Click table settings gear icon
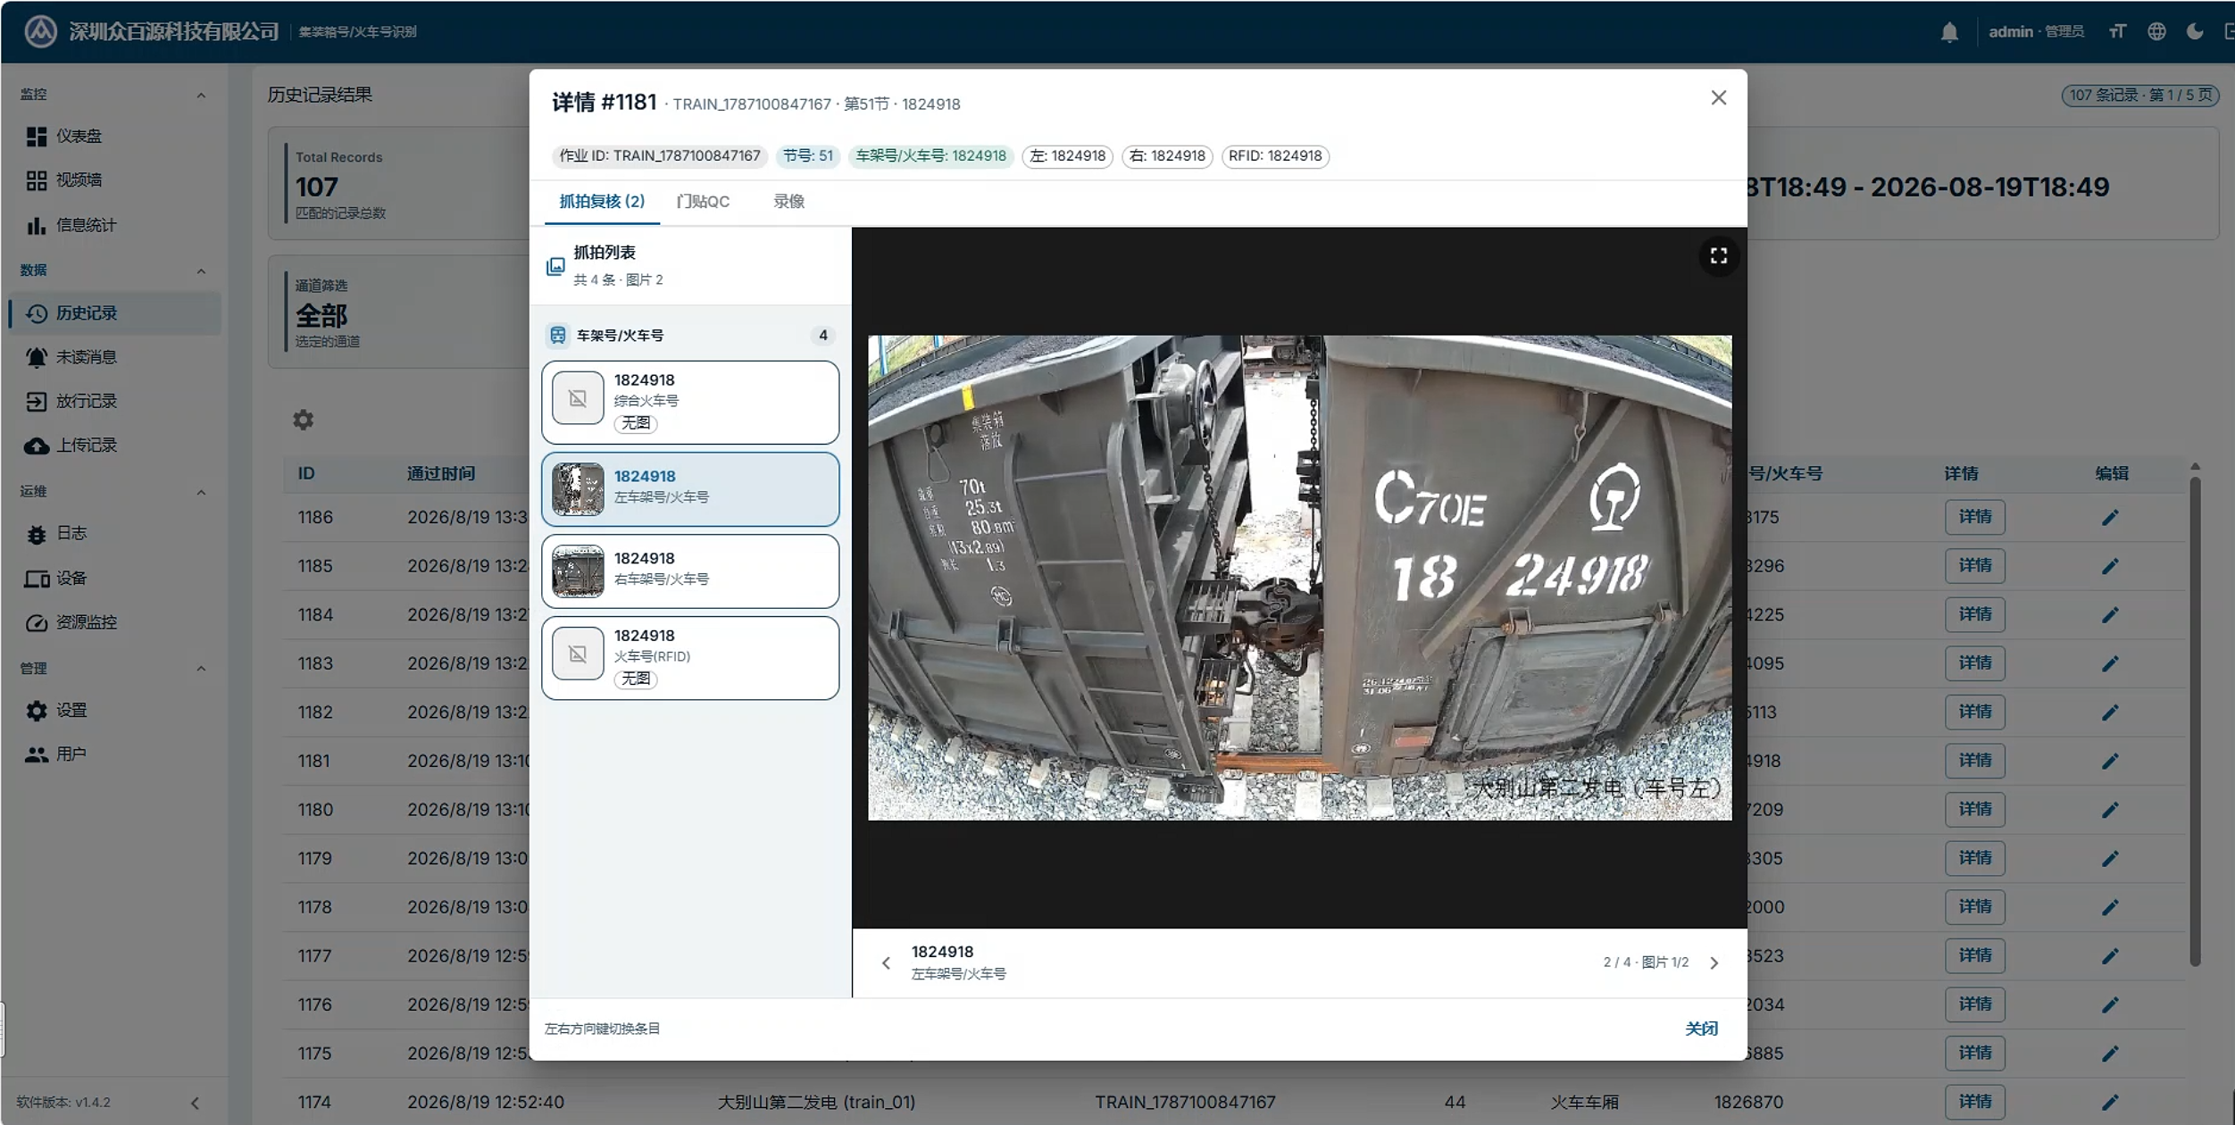 (x=304, y=420)
